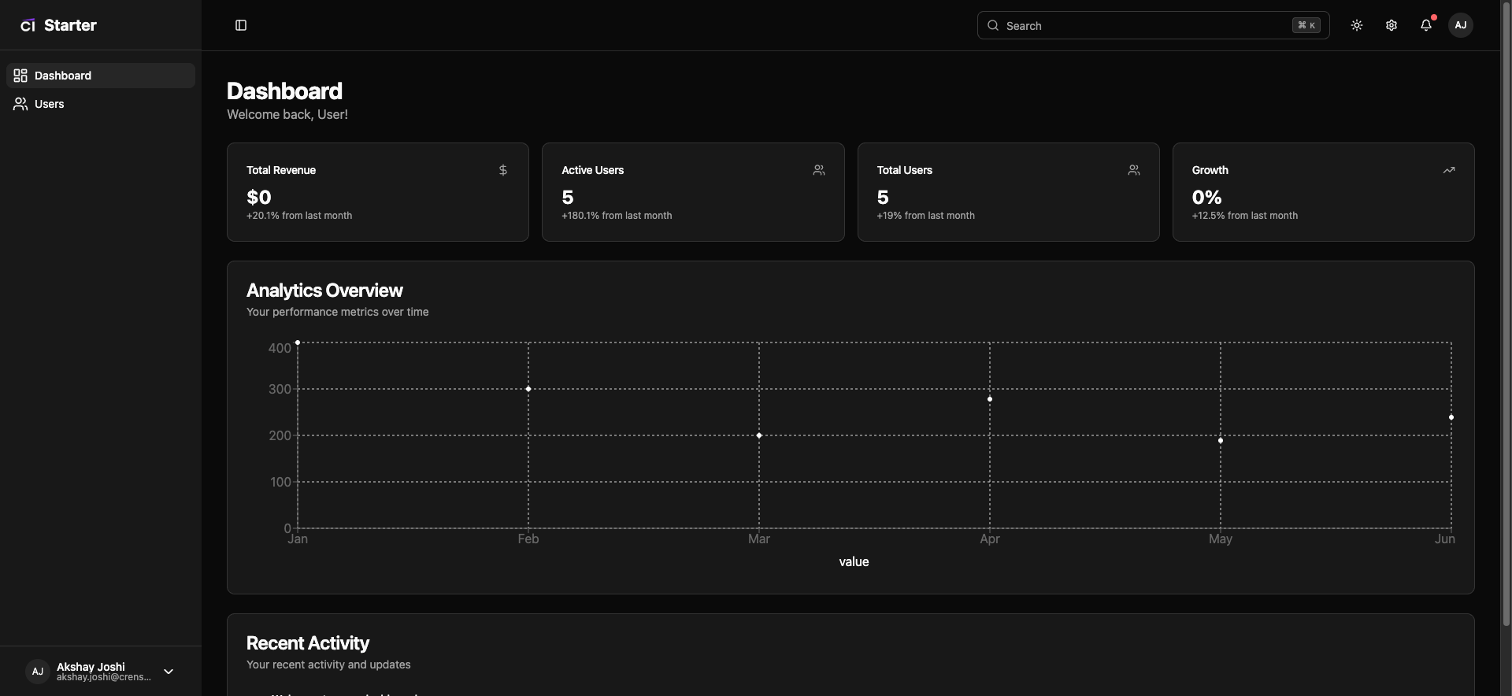Open settings gear icon in header
Screen dimensions: 1512x696
tap(1391, 25)
